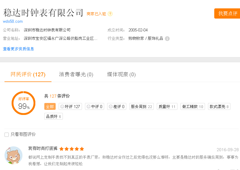Click the five-star rating on the review
The height and width of the screenshot is (170, 240).
(x=72, y=149)
